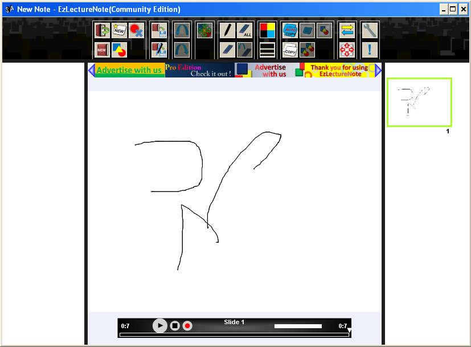
Task: Click the elapsed time '0:7' on left
Action: point(125,326)
